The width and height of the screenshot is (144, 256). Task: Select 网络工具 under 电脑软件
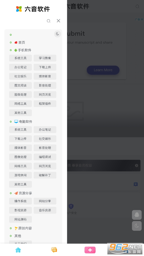[x=21, y=166]
